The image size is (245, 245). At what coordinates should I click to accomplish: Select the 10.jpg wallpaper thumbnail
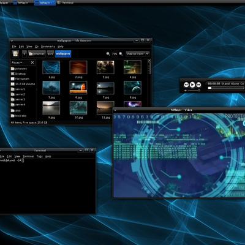78,108
